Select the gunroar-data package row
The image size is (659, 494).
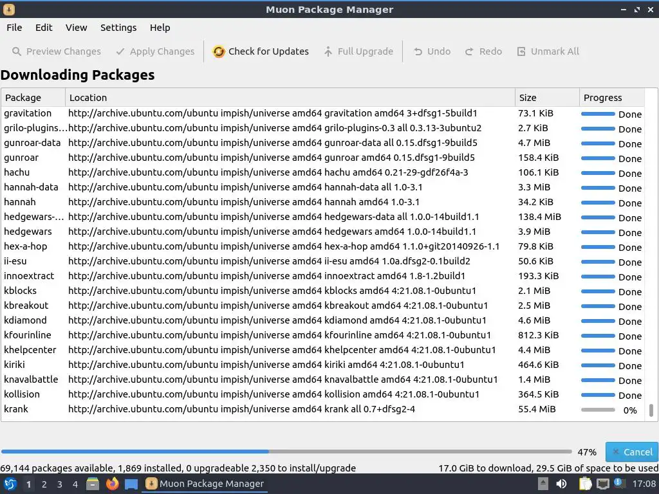[323, 143]
